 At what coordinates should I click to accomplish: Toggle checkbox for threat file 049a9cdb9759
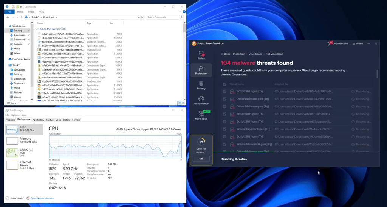224,99
